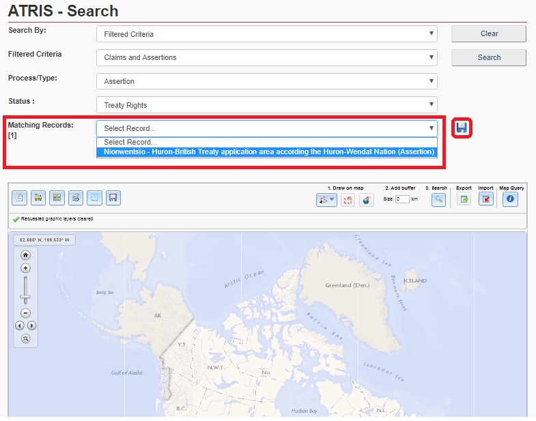Open the Draw on map tool dropdown
The width and height of the screenshot is (536, 421).
click(x=326, y=200)
